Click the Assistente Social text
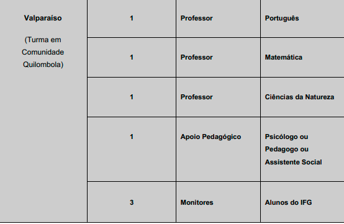 (293, 162)
